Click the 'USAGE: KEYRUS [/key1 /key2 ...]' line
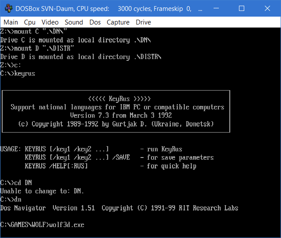281x238 pixels. 54,149
